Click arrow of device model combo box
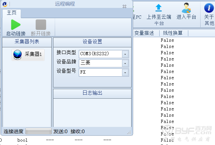 pos(125,73)
